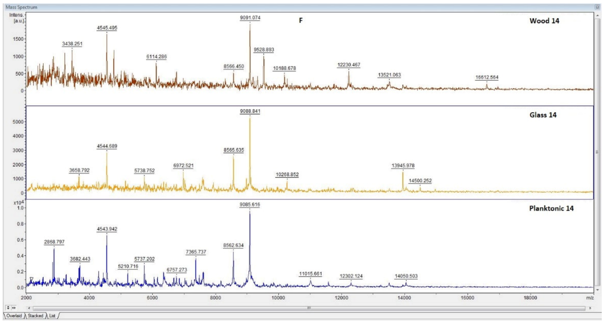Click the 9091.074 peak label in Wood spectrum
Image resolution: width=604 pixels, height=325 pixels.
pyautogui.click(x=250, y=18)
